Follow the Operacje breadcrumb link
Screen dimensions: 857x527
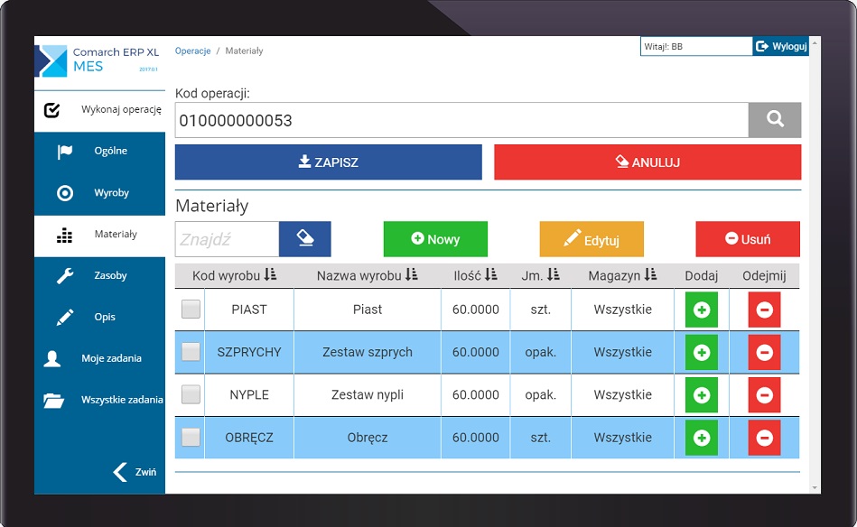point(193,51)
